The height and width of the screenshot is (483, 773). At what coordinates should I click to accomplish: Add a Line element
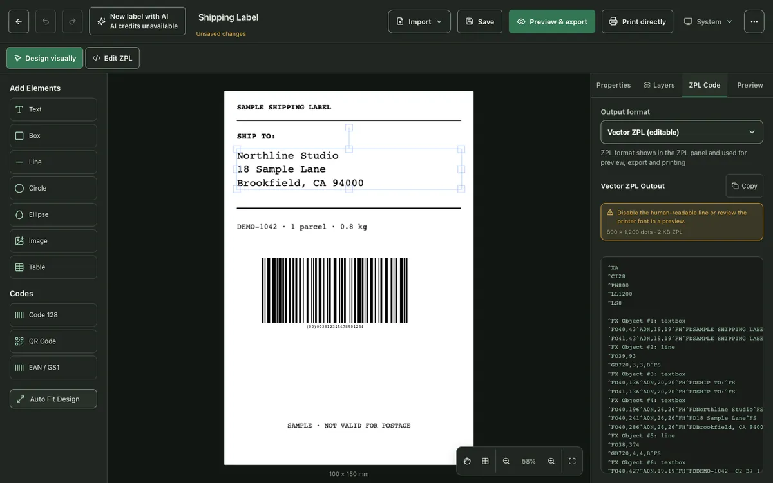coord(53,162)
